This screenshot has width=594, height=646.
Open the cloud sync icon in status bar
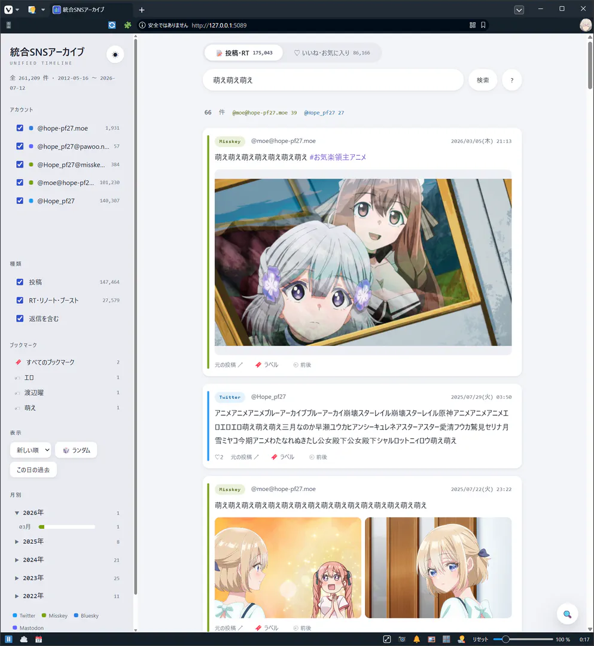click(24, 639)
